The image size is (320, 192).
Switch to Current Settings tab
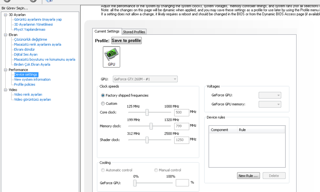[107, 31]
